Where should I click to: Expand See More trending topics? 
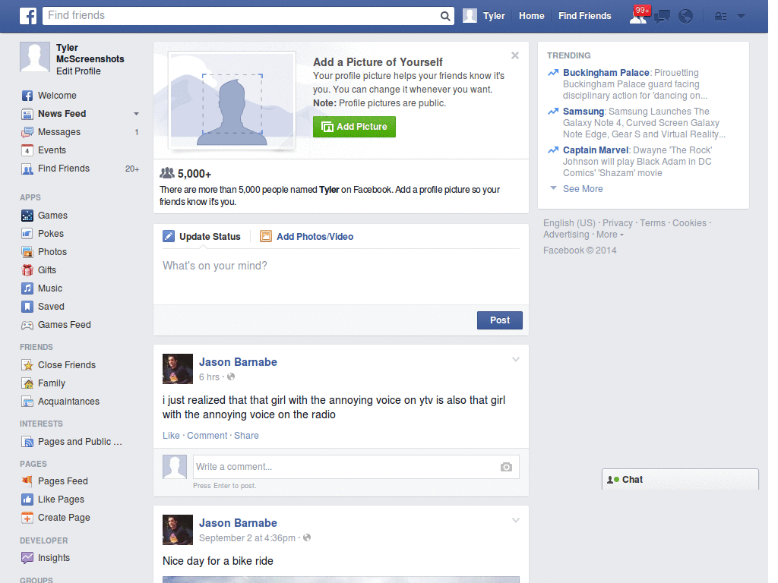point(583,189)
